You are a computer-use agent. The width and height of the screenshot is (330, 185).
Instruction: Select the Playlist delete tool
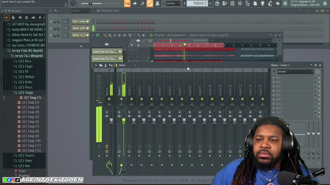pos(115,35)
